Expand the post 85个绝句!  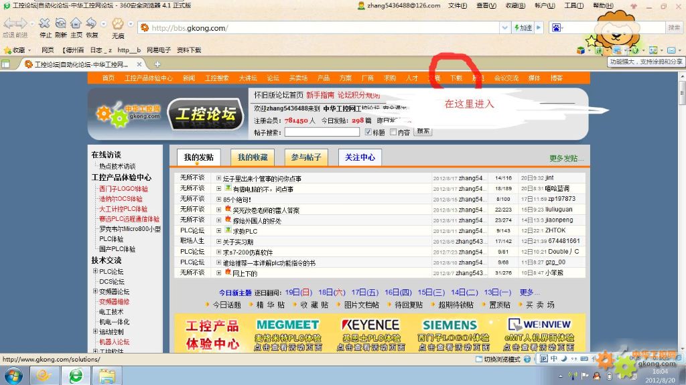coord(219,199)
